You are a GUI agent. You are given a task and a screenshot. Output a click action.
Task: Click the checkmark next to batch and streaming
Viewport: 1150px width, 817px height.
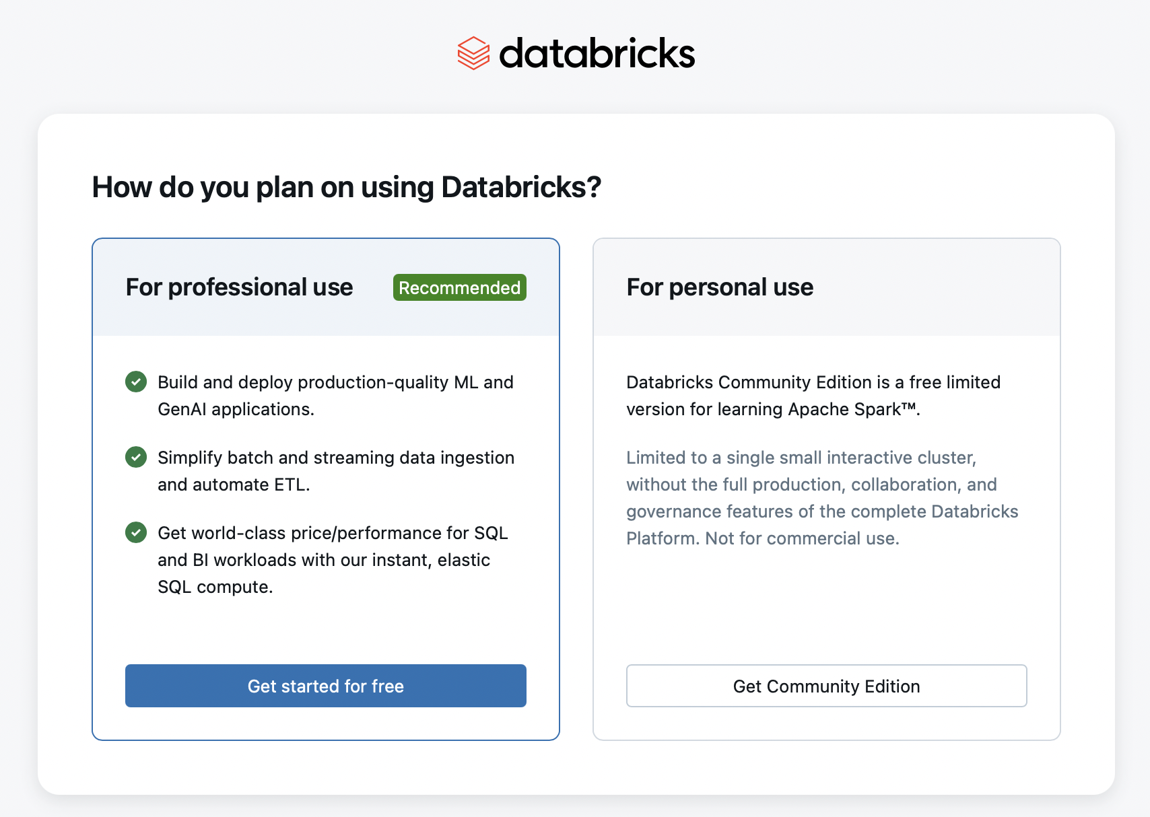[136, 457]
